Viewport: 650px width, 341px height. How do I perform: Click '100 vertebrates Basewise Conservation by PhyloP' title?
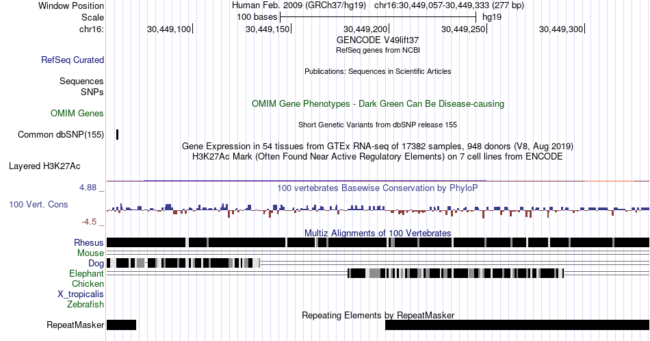[378, 188]
